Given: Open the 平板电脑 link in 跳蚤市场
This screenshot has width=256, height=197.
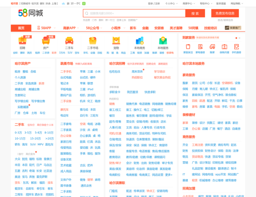Looking at the screenshot, I should tap(66, 89).
